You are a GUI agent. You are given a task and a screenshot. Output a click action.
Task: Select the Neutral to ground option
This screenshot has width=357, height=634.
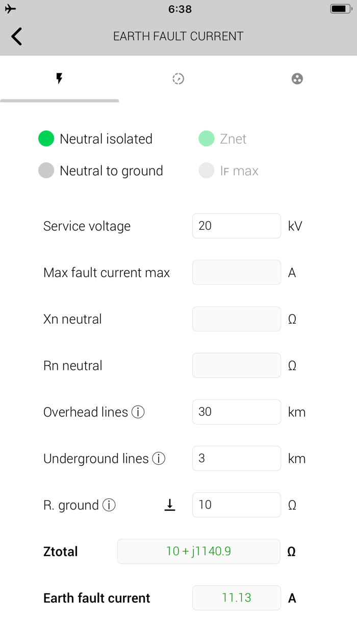pos(46,171)
